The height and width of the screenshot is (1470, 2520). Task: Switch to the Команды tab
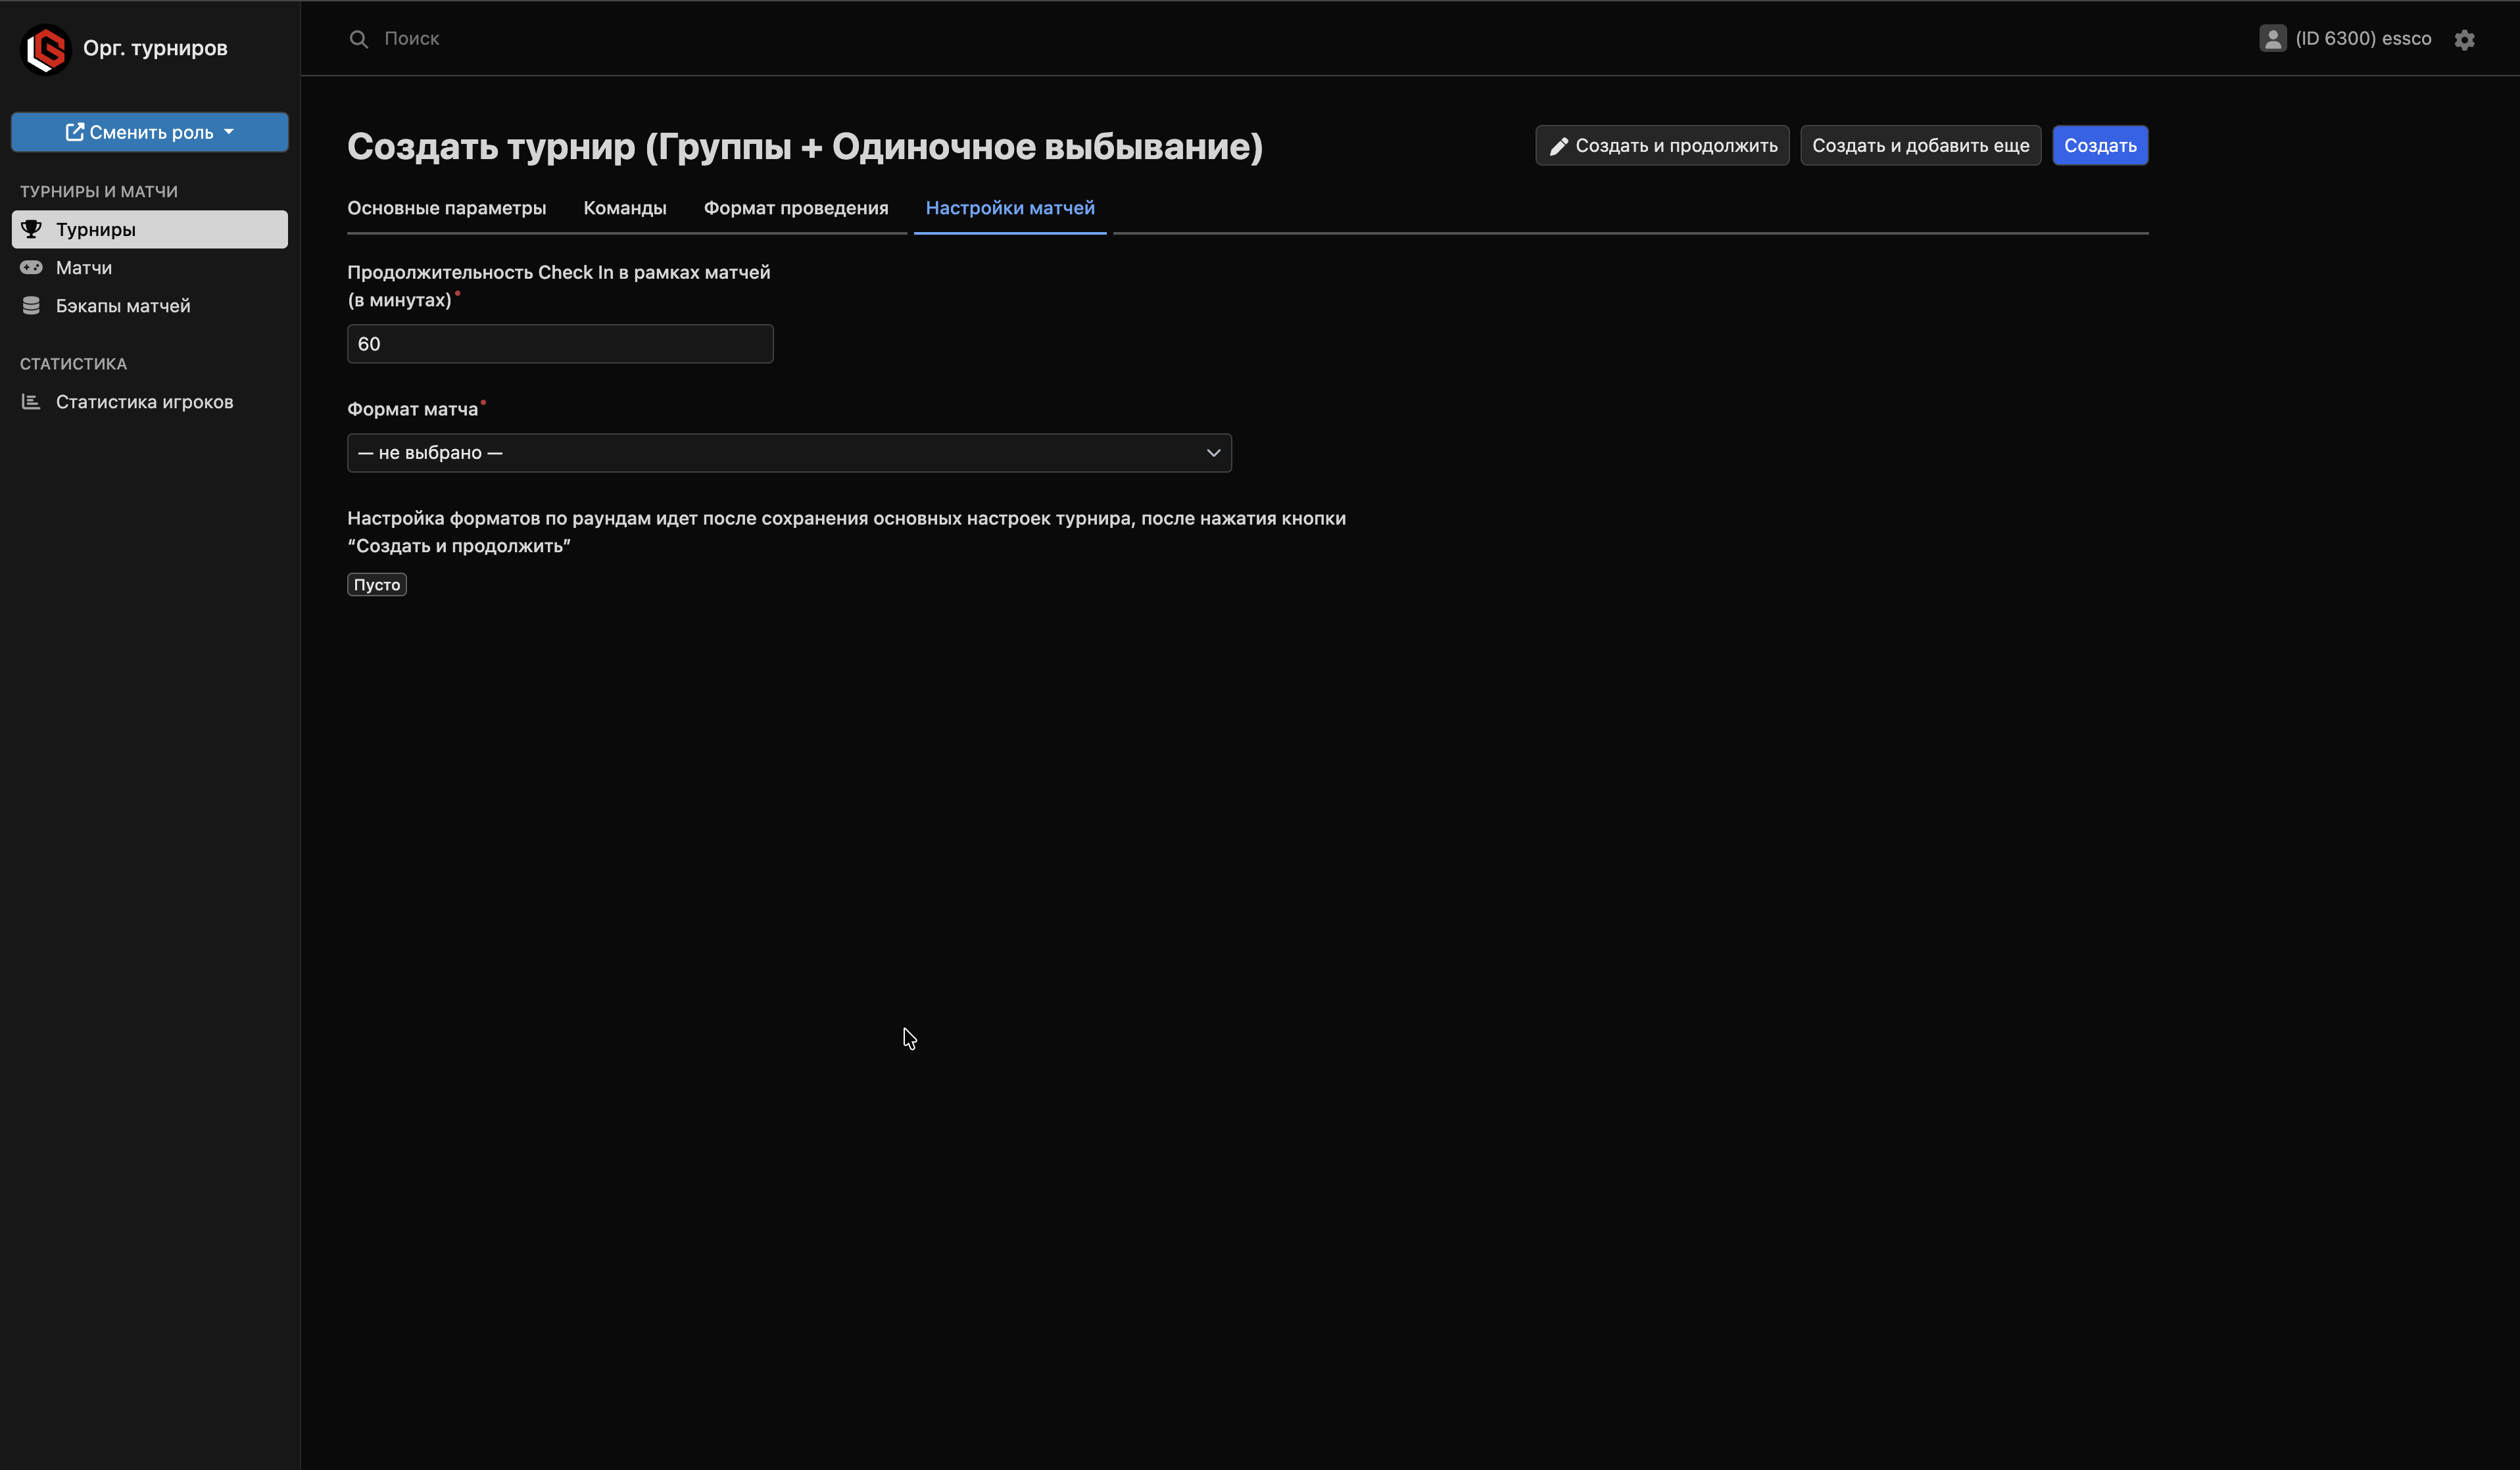[624, 208]
